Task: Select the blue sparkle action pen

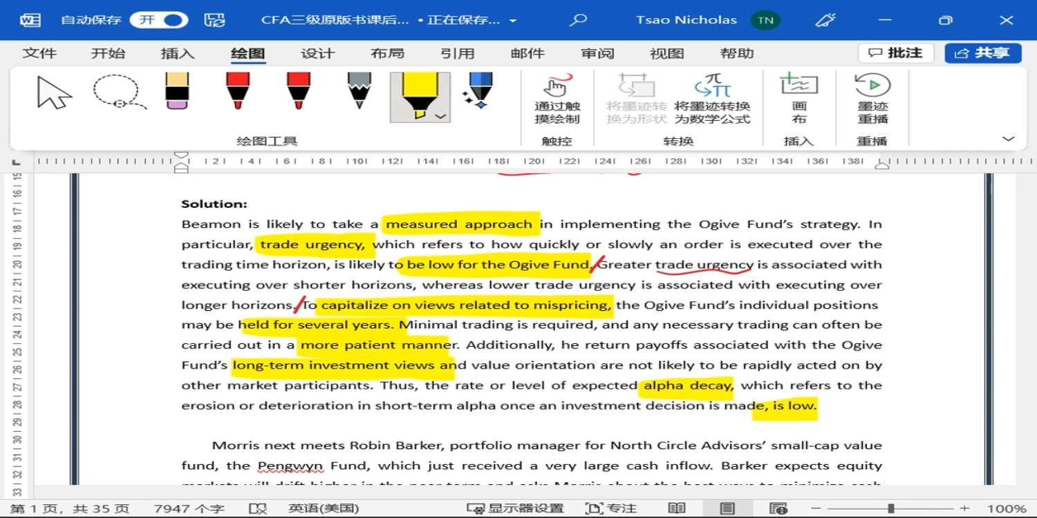Action: (x=479, y=92)
